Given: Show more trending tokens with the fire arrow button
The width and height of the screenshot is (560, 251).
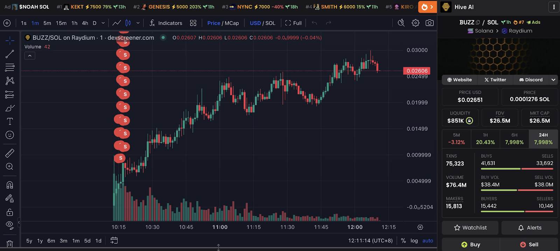Looking at the screenshot, I should 427,7.
